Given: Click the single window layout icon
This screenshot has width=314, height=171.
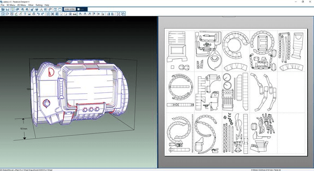Looking at the screenshot, I should click(x=60, y=9).
